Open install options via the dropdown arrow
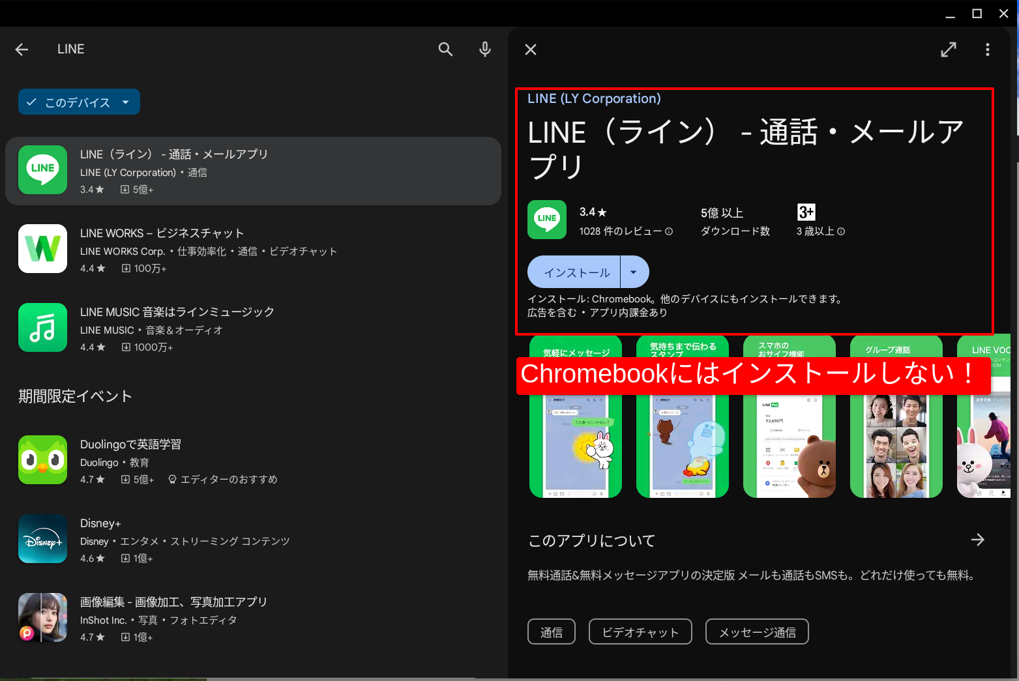This screenshot has height=681, width=1019. point(634,272)
